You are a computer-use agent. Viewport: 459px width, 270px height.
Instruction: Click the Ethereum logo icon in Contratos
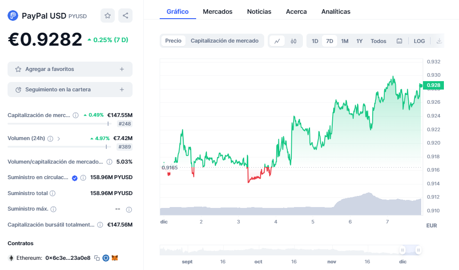click(x=11, y=258)
